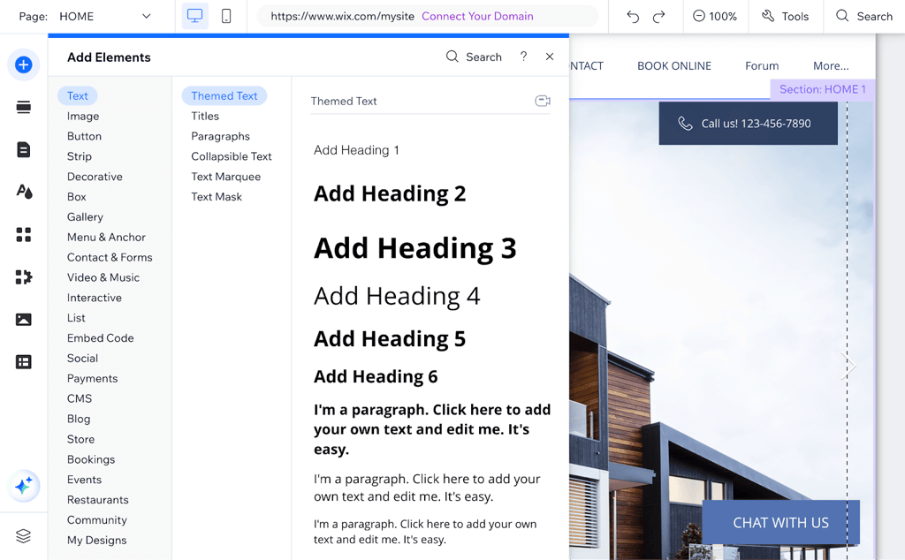Add Heading 3 text element
Viewport: 905px width, 560px height.
click(x=415, y=248)
